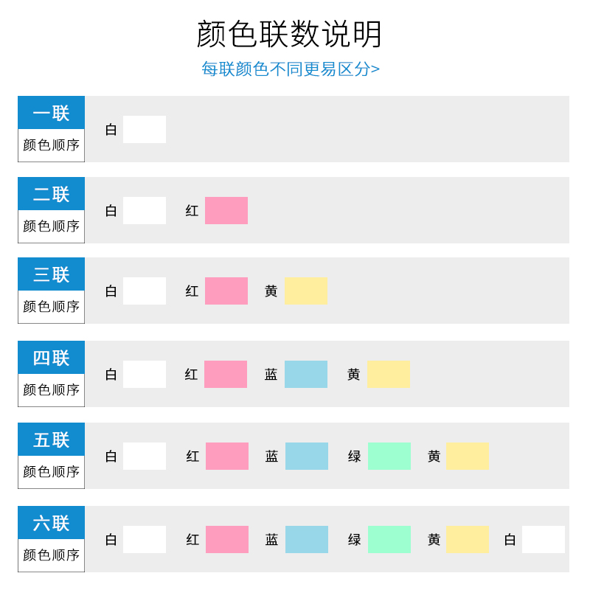This screenshot has width=590, height=590.
Task: Pick the pink swatch in the 二联 row
Action: tap(226, 210)
